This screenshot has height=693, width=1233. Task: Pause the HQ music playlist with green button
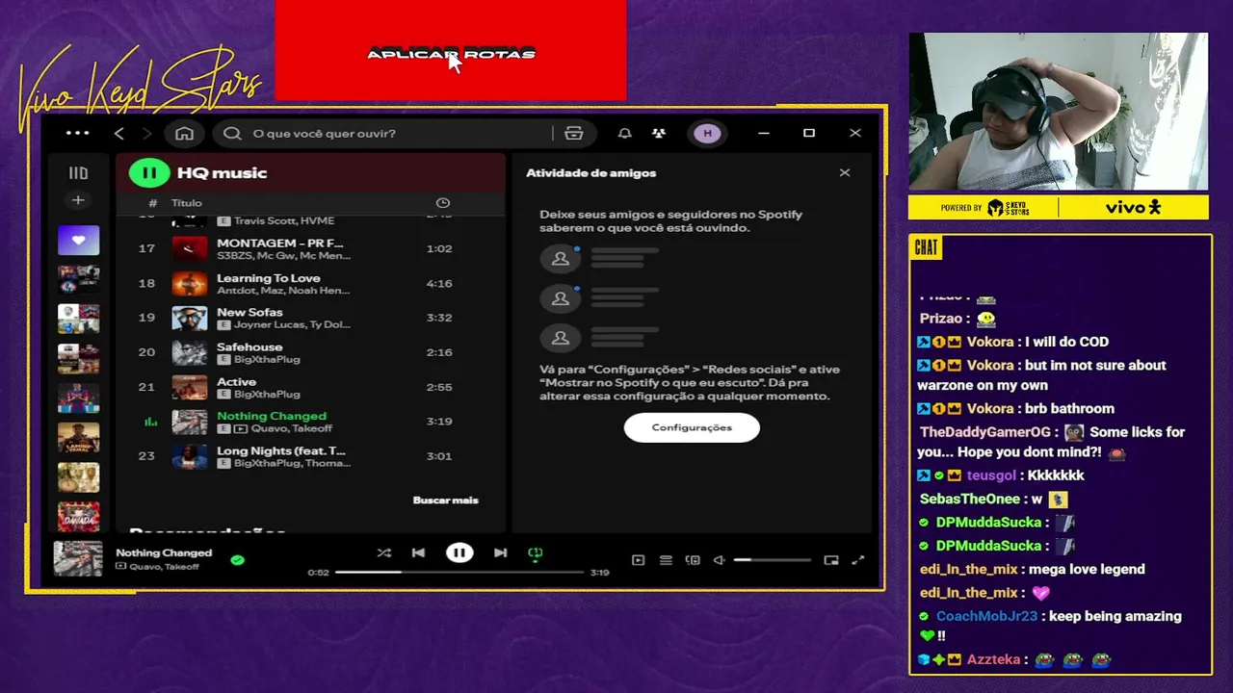(x=149, y=173)
